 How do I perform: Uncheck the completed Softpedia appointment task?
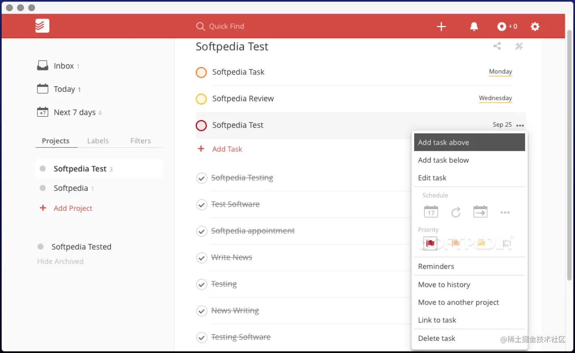point(202,231)
